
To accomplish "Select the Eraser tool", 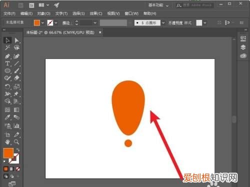I will [16, 78].
